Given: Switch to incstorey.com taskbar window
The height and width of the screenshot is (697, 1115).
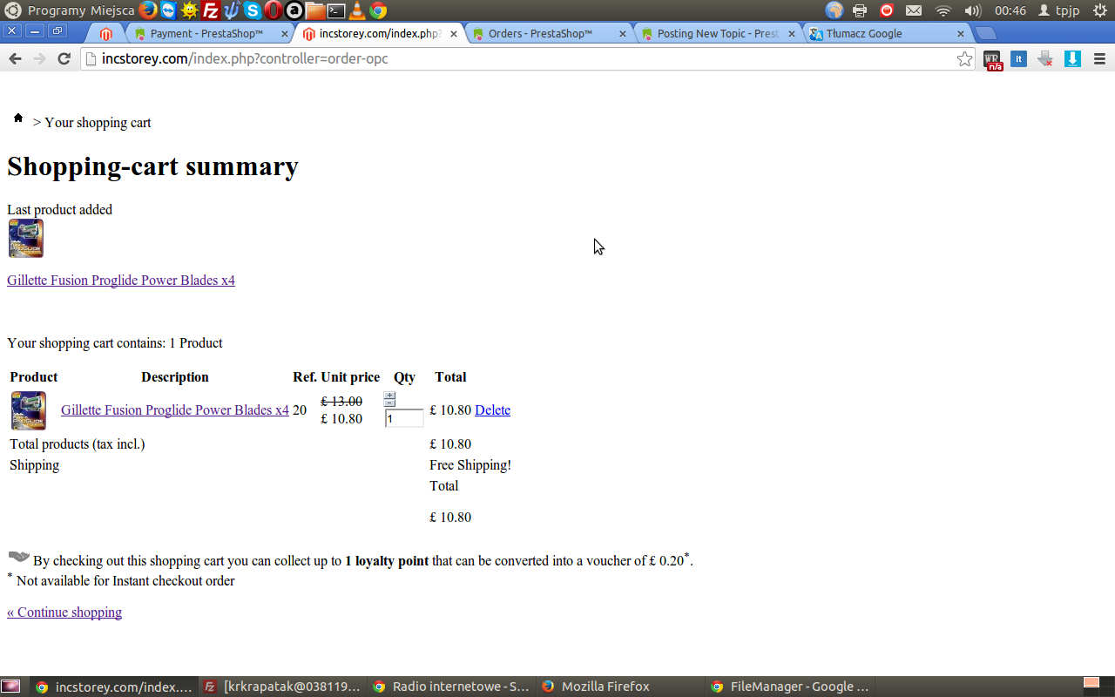Looking at the screenshot, I should pos(113,687).
